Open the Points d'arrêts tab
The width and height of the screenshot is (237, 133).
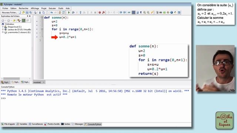pyautogui.click(x=52, y=124)
